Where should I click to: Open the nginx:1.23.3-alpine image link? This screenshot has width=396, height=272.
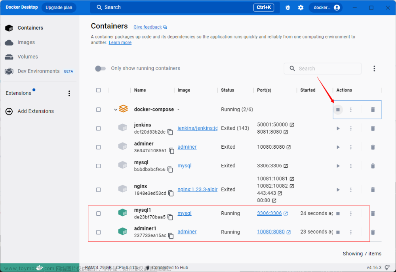click(197, 190)
